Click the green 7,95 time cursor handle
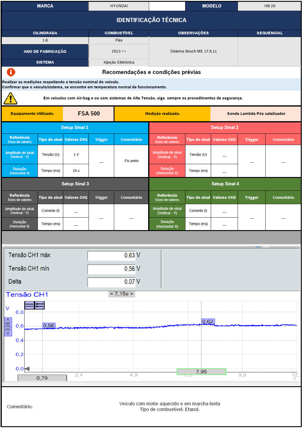Viewport: 302px width, 428px height. 201,372
